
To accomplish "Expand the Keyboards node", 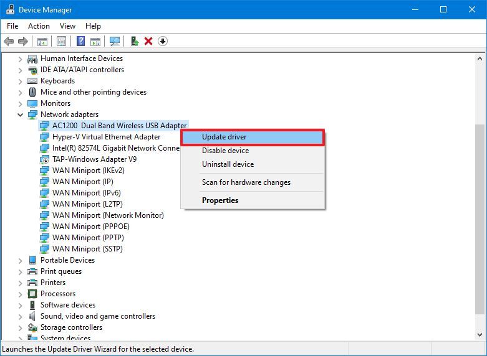I will (20, 82).
